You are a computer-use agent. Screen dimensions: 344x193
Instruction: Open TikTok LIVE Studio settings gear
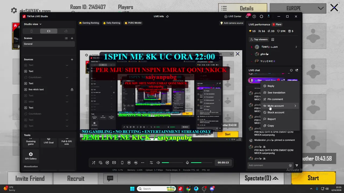[x=261, y=16]
